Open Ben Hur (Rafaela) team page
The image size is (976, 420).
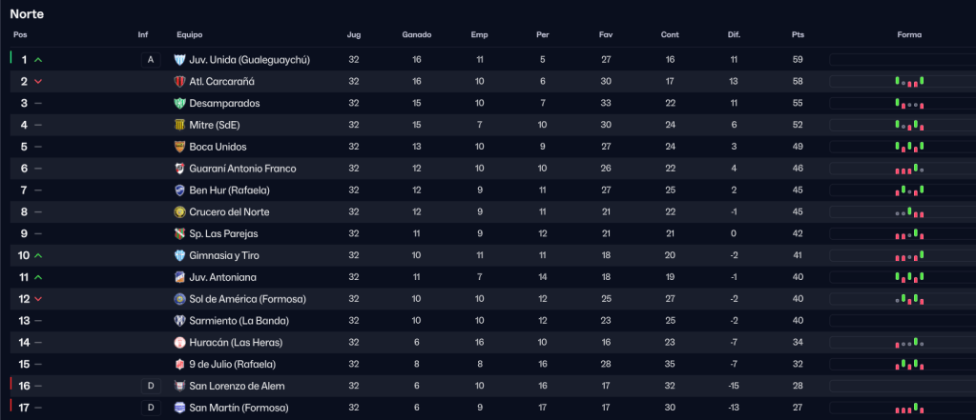tap(229, 190)
